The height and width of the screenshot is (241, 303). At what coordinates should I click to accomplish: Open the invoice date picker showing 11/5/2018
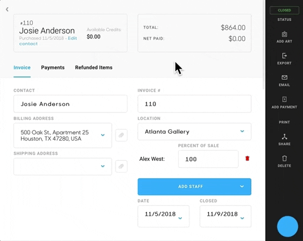pos(163,216)
